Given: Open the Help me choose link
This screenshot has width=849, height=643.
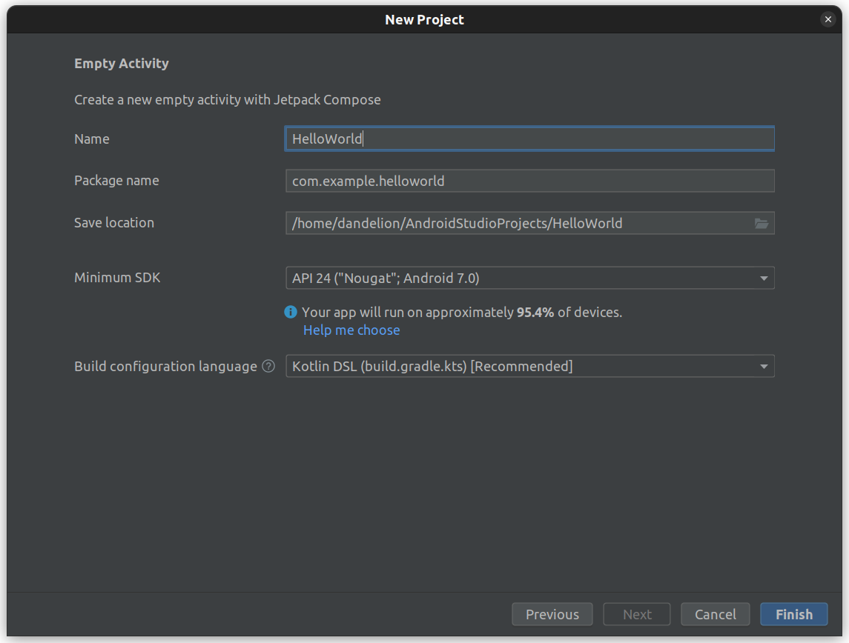Looking at the screenshot, I should click(x=351, y=330).
